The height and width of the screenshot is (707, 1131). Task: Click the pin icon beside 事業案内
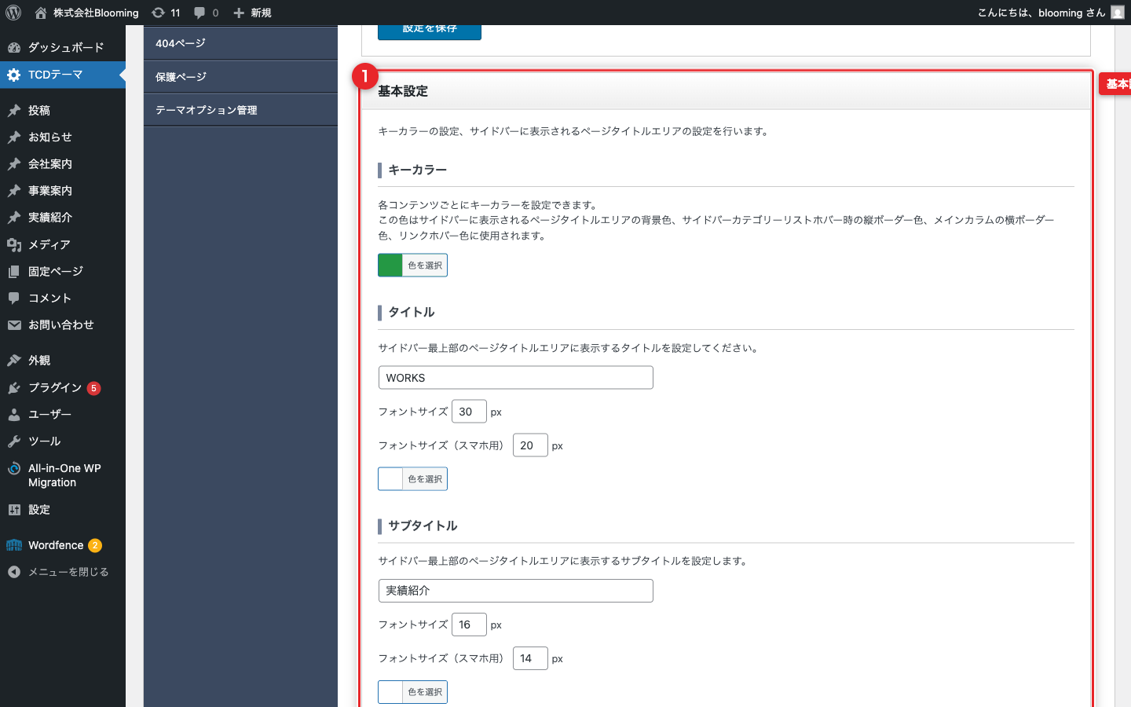click(x=14, y=191)
